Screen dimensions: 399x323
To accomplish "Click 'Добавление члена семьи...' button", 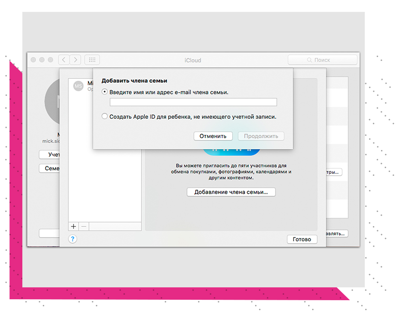I will click(231, 192).
